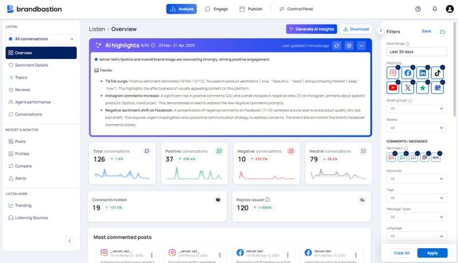Open AI highlights settings gear

(349, 45)
